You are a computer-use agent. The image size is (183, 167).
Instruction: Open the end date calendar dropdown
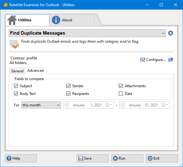point(165,105)
